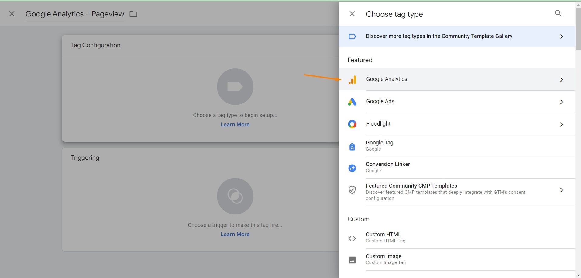The width and height of the screenshot is (581, 278).
Task: Open search in Choose tag type panel
Action: (x=558, y=13)
